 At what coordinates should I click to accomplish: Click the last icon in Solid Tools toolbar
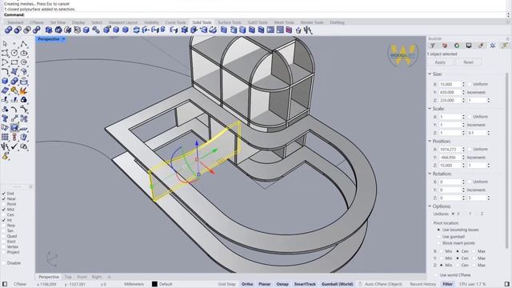coord(308,30)
